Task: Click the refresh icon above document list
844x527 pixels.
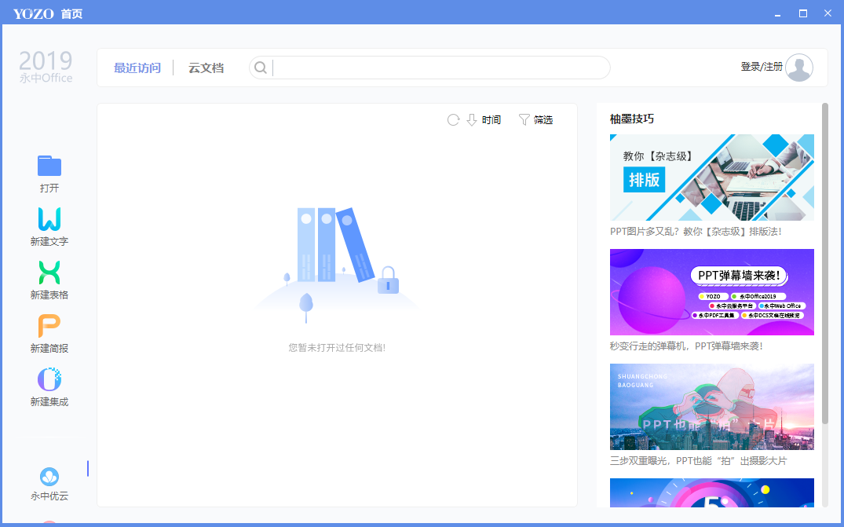Action: (x=453, y=120)
